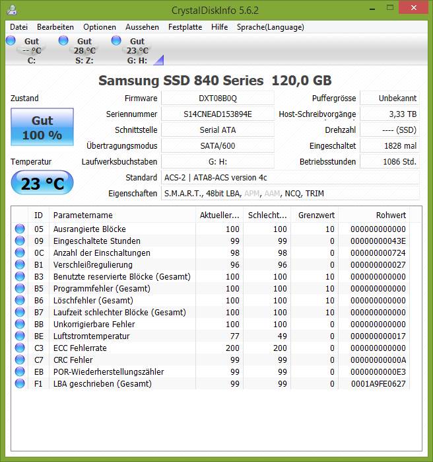This screenshot has height=462, width=433.
Task: Select the C: drive status tab
Action: (26, 50)
